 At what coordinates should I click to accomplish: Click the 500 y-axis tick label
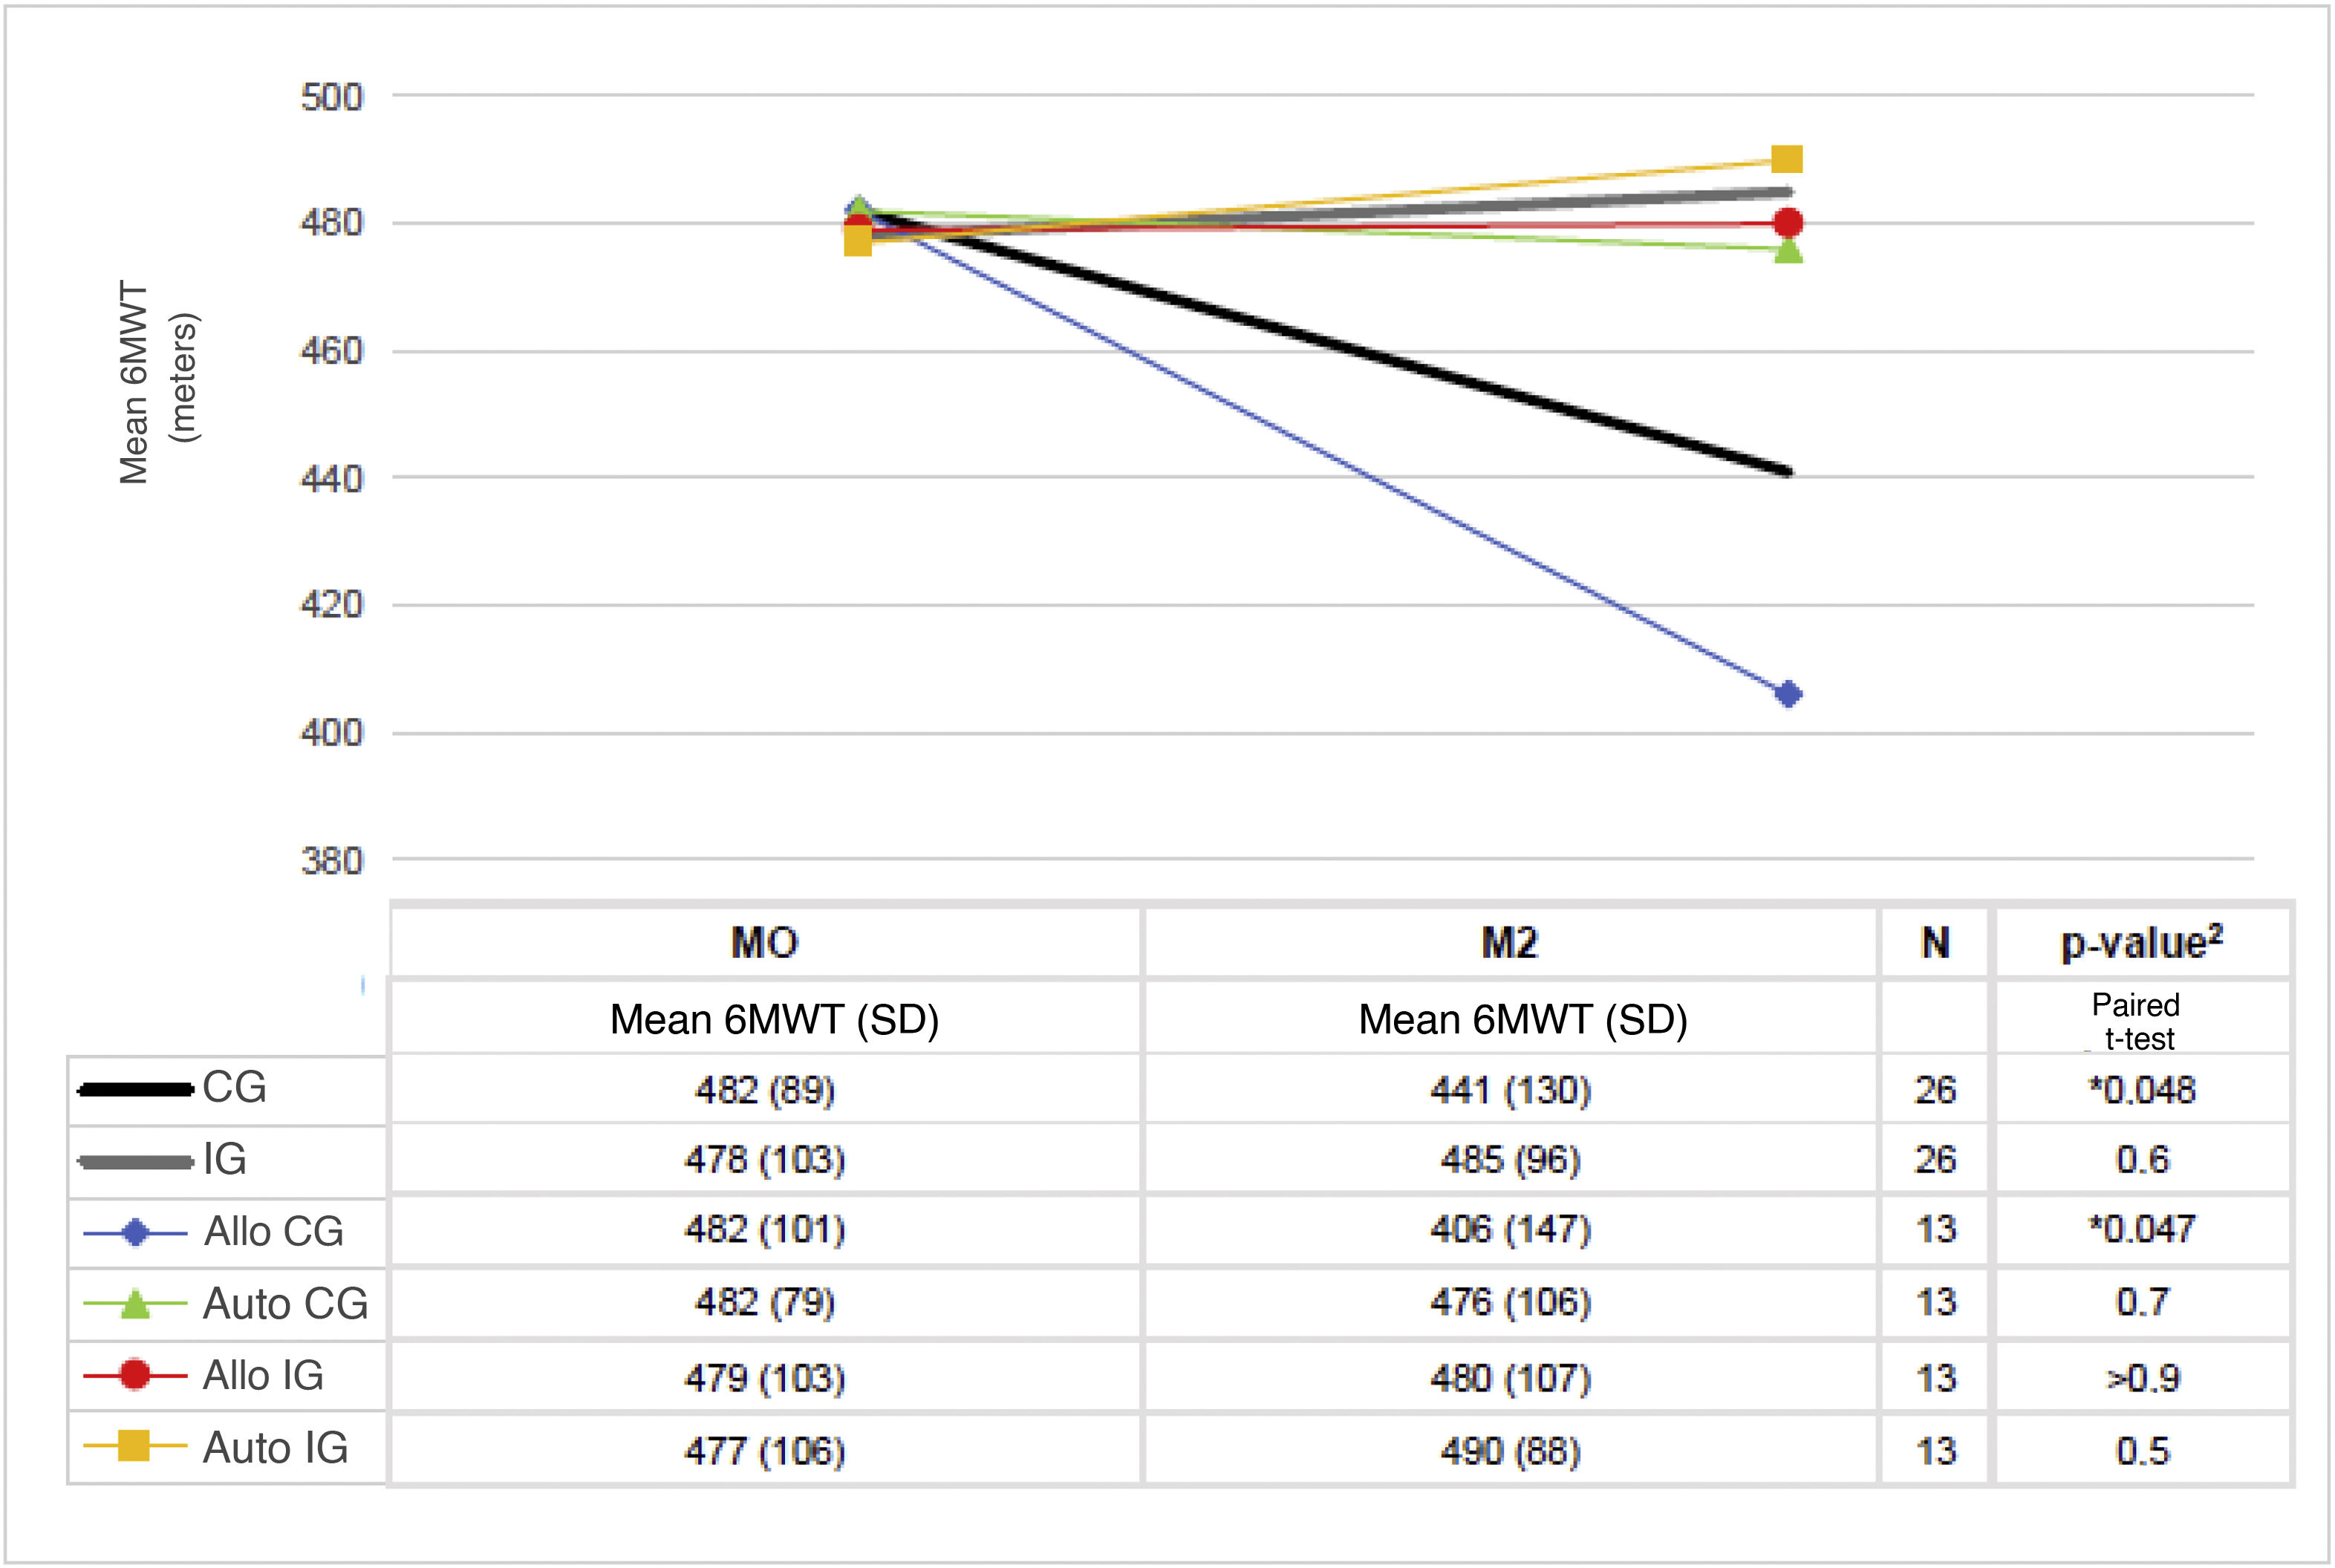pyautogui.click(x=331, y=97)
